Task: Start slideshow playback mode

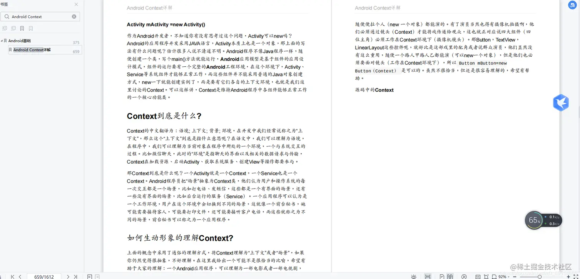Action: tap(464, 276)
